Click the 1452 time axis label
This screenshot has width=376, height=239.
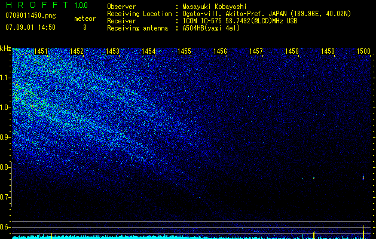pos(77,51)
